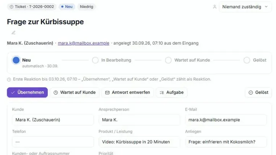Viewport: 276px width, 155px height.
Task: Click the Frage zur Kürbissuppe title
Action: [x=45, y=22]
